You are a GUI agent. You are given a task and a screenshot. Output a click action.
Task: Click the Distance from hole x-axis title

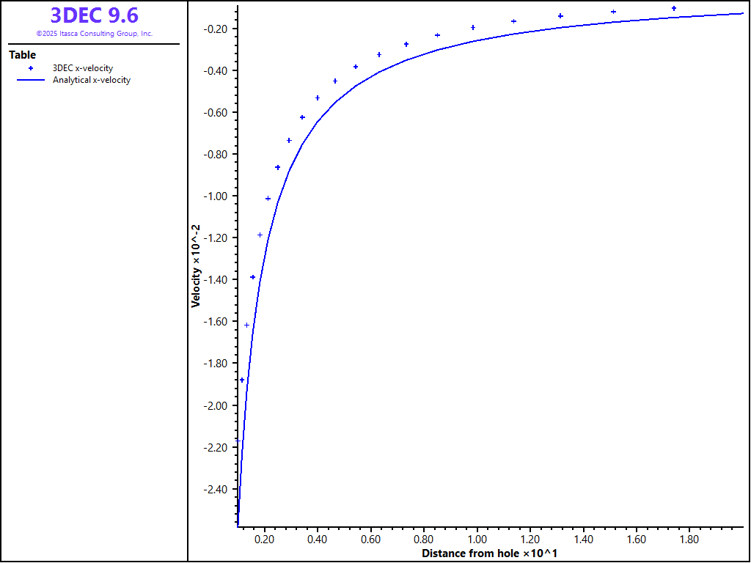click(489, 553)
